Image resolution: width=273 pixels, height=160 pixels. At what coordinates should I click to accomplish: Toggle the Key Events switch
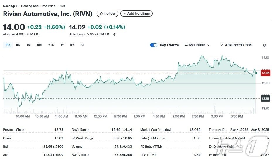pos(153,45)
